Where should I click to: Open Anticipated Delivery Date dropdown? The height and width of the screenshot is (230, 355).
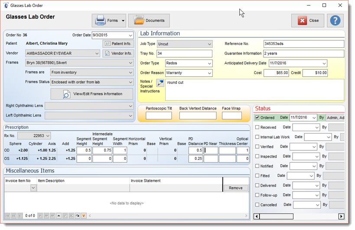coord(324,64)
